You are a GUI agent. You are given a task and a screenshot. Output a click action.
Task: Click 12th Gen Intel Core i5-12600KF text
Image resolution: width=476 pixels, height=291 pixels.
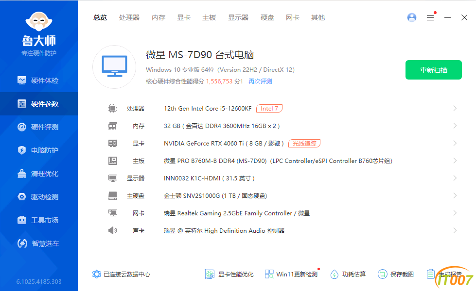point(208,109)
